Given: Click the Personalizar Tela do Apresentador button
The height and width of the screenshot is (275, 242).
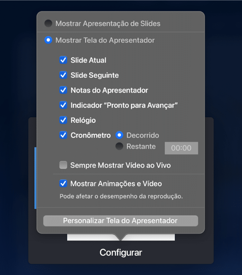Looking at the screenshot, I should click(x=121, y=221).
